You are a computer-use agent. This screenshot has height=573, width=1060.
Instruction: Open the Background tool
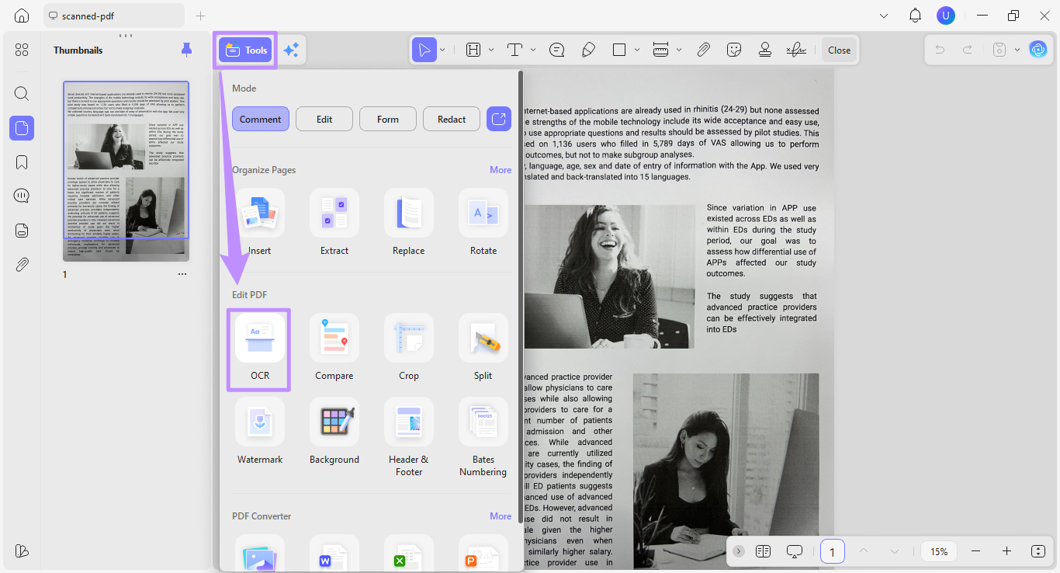pyautogui.click(x=334, y=432)
